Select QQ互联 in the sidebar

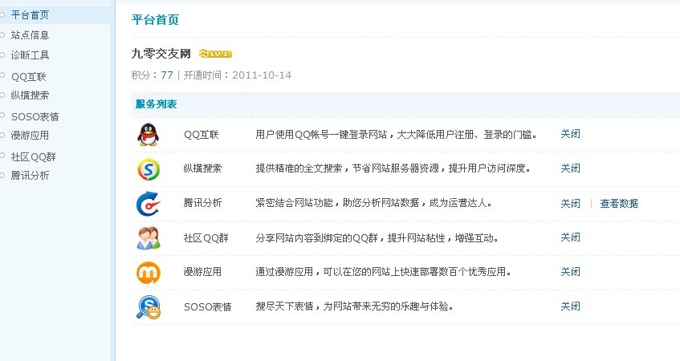click(29, 77)
